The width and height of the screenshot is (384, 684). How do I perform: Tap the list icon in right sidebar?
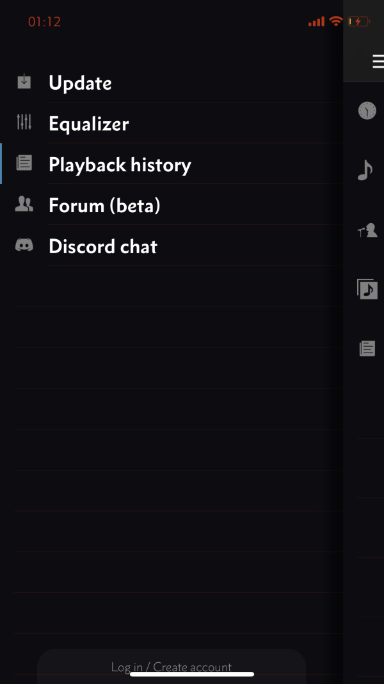tap(367, 349)
